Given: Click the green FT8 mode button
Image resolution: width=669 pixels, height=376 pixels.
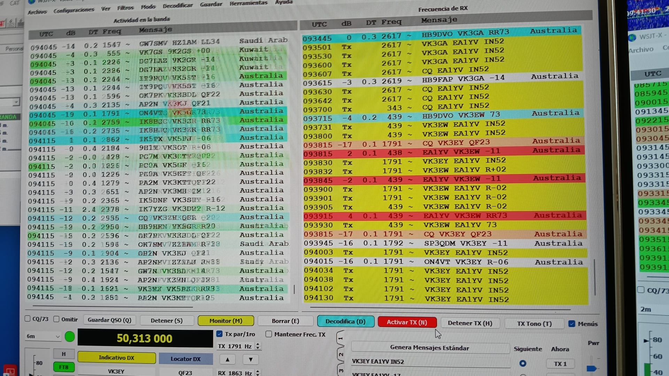Looking at the screenshot, I should coord(64,367).
